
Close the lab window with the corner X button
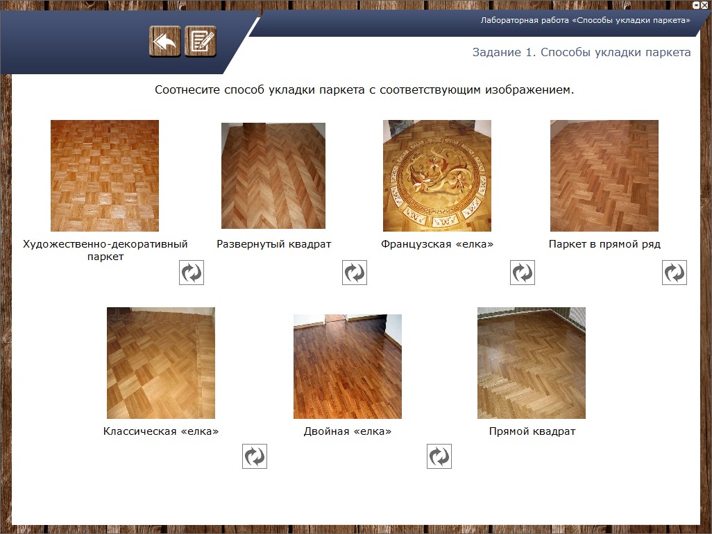[x=705, y=5]
